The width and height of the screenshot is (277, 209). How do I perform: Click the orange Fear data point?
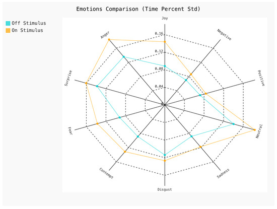point(97,124)
